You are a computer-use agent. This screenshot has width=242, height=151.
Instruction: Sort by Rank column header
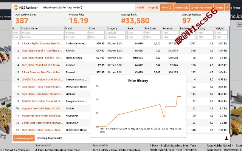tap(130, 28)
